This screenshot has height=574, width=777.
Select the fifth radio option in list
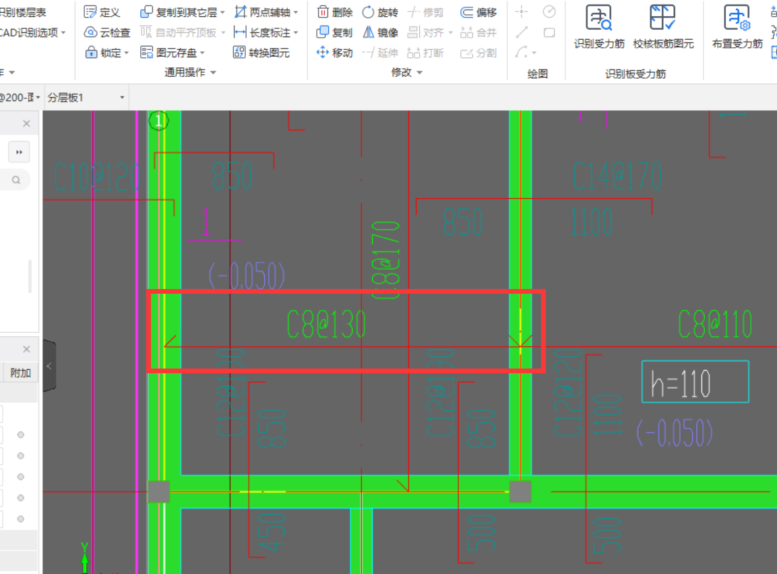click(20, 519)
